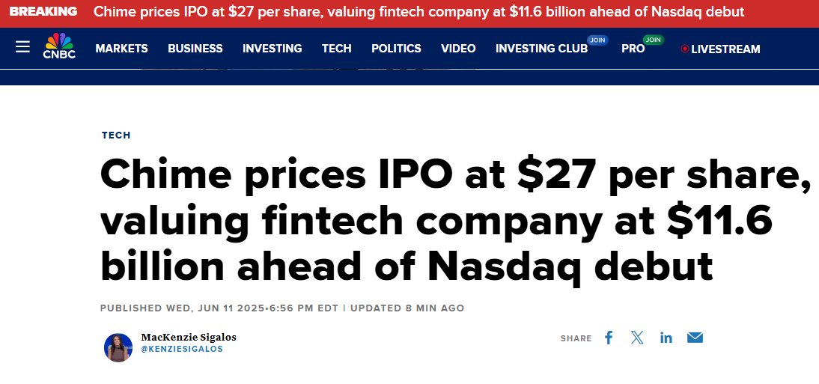Screen dimensions: 819x384
Task: Open the hamburger navigation menu
Action: pos(22,47)
